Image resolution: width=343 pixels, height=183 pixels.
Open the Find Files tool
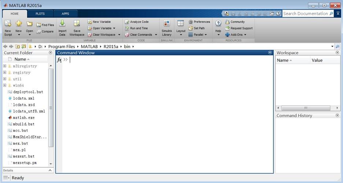click(45, 25)
